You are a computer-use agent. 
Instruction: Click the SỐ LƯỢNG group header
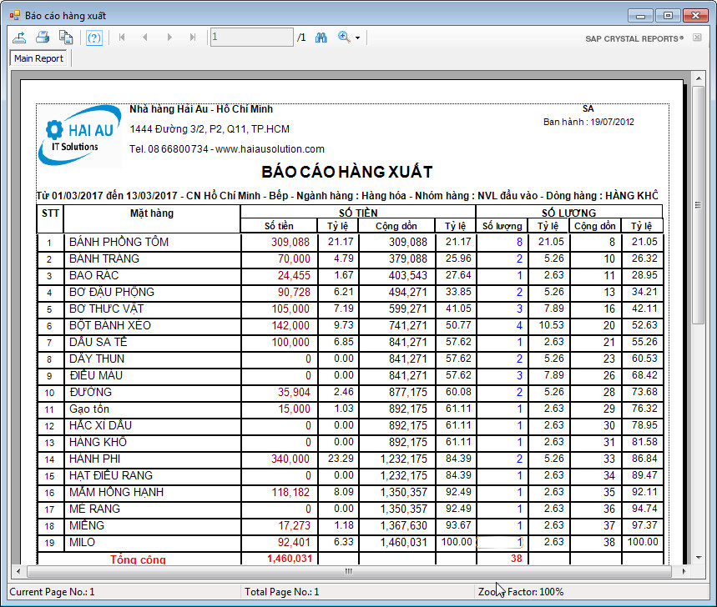coord(569,213)
